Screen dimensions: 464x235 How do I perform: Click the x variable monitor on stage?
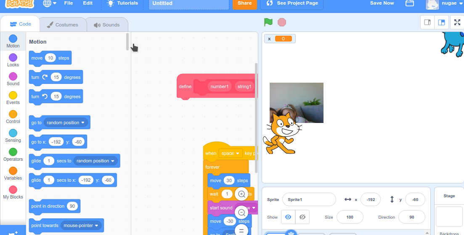[280, 39]
